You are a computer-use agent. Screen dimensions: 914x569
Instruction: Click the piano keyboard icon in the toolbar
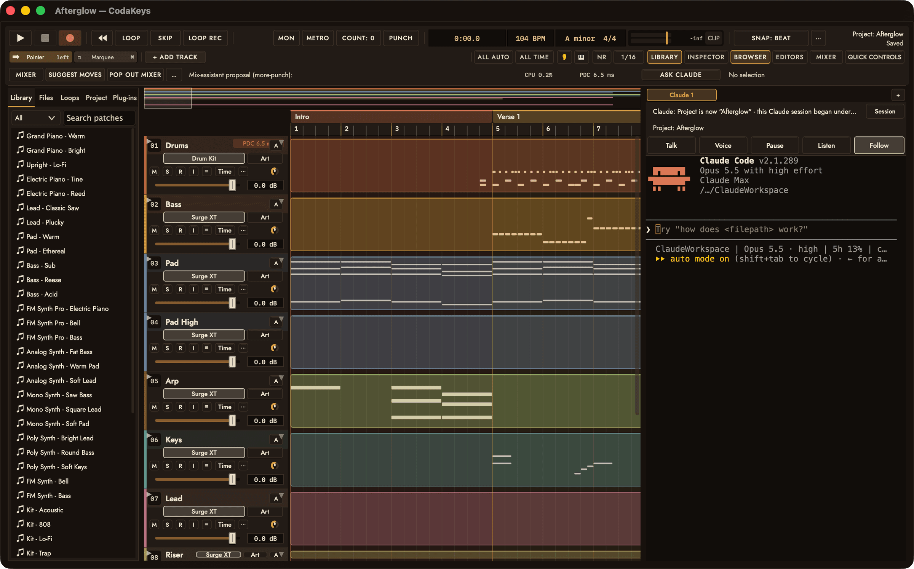[581, 57]
